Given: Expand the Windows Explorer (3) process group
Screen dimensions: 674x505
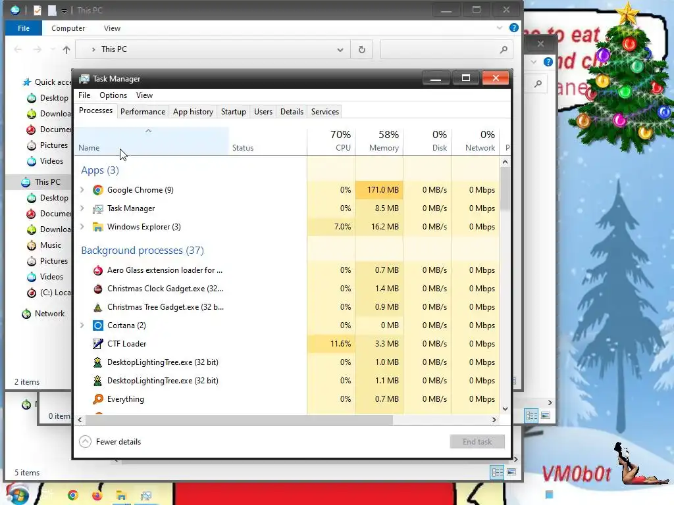Looking at the screenshot, I should tap(82, 227).
